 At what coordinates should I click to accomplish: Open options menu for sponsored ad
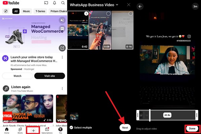[x=62, y=57]
